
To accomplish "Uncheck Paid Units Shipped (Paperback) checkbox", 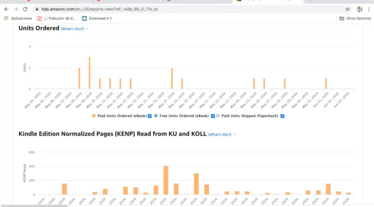I will (x=283, y=116).
